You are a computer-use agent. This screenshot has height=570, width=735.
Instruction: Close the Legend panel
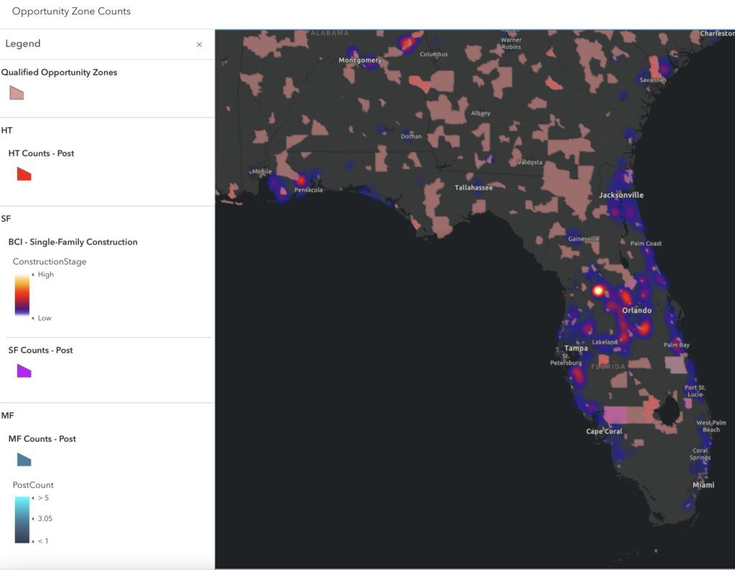200,45
